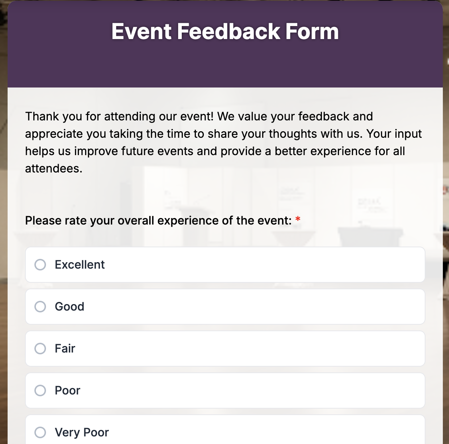This screenshot has height=444, width=449.
Task: Click the circle icon beside Good
Action: point(41,307)
